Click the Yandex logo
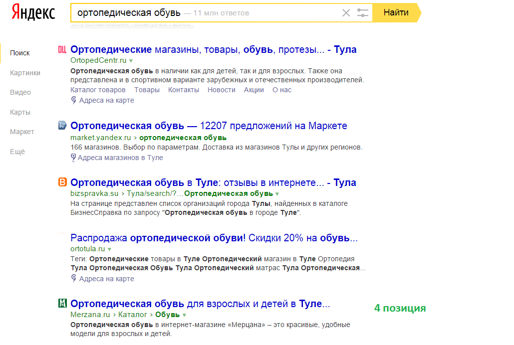This screenshot has width=514, height=345. pos(33,12)
